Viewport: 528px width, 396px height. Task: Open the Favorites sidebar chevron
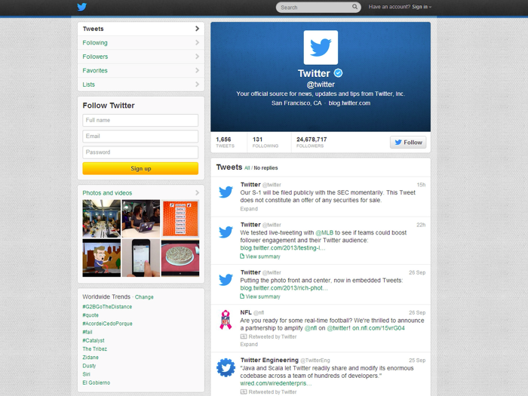pos(198,70)
